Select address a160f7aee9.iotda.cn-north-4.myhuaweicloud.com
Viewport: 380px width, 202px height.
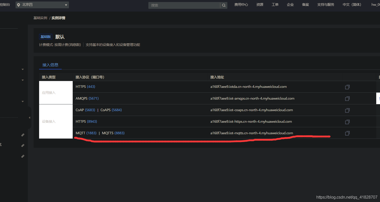[248, 87]
